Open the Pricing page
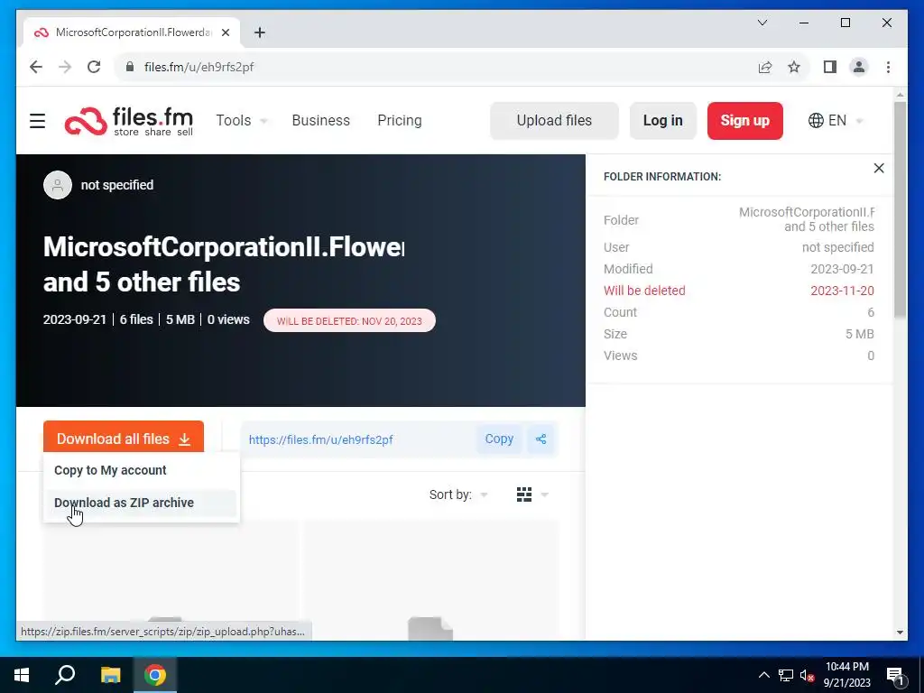 [x=400, y=121]
